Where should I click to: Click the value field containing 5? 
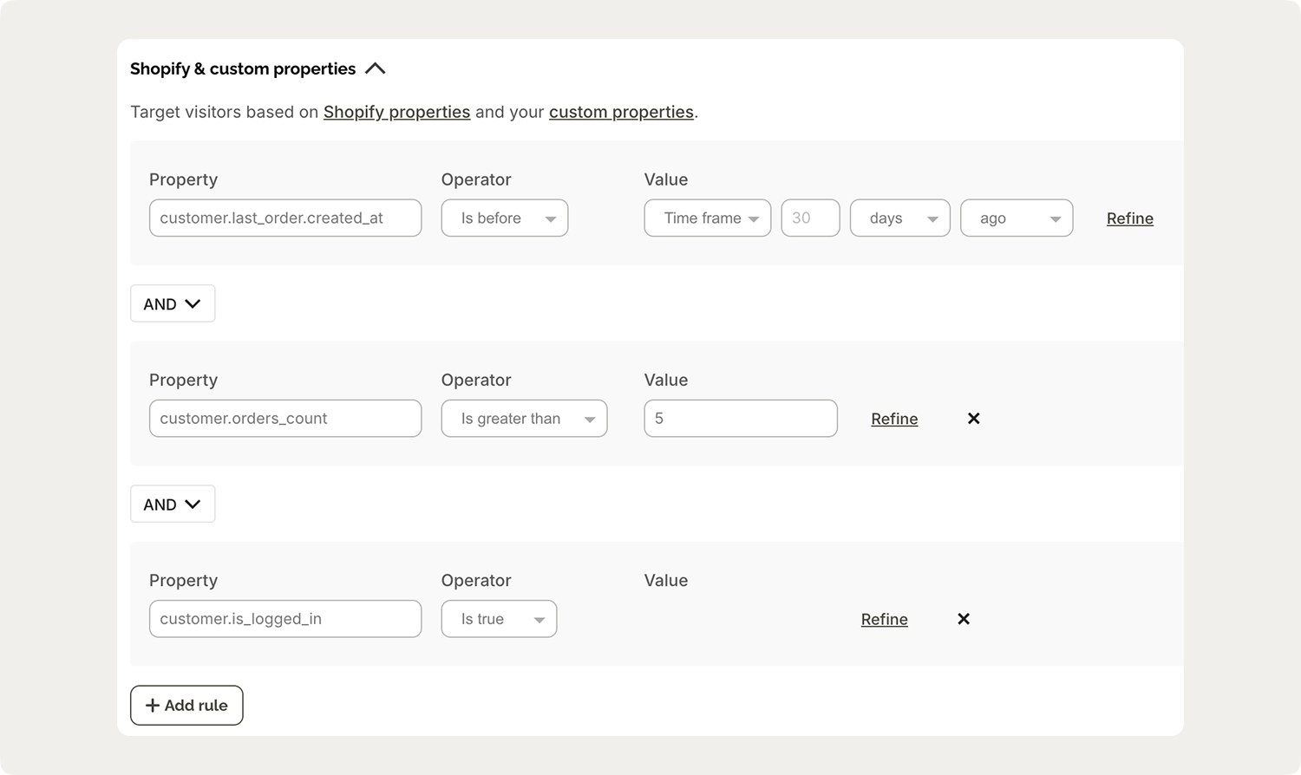point(741,419)
